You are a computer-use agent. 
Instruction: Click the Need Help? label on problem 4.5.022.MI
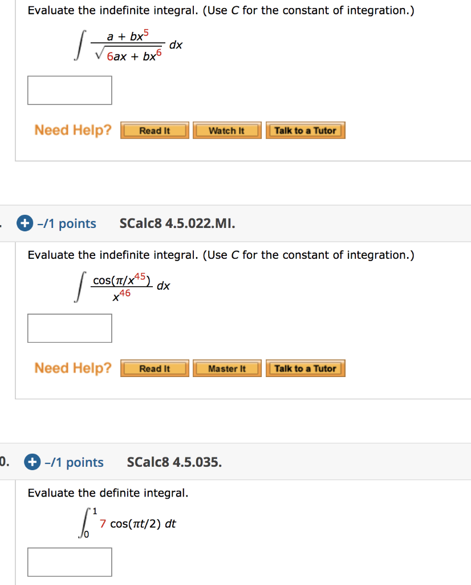[x=72, y=368]
